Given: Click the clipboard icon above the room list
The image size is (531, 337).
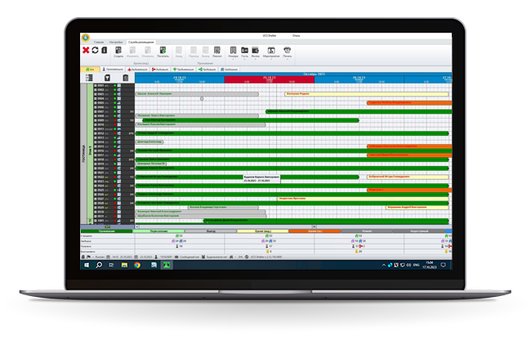Looking at the screenshot, I should point(126,78).
